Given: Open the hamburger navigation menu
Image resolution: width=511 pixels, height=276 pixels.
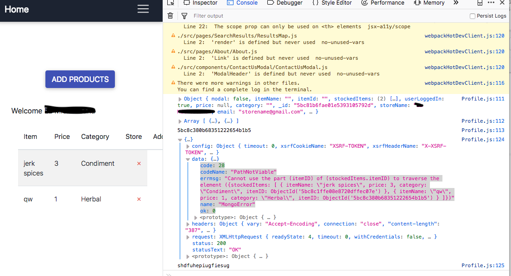Looking at the screenshot, I should 143,9.
